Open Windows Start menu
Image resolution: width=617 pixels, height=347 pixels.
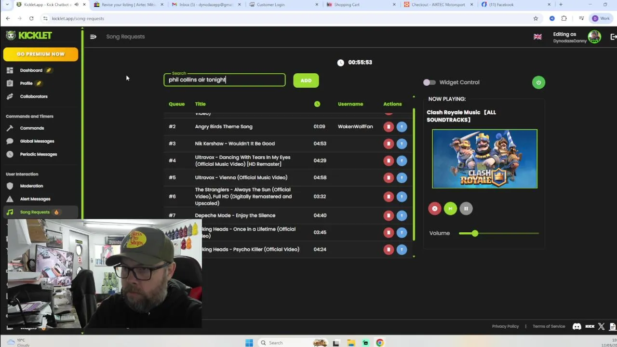pos(249,343)
